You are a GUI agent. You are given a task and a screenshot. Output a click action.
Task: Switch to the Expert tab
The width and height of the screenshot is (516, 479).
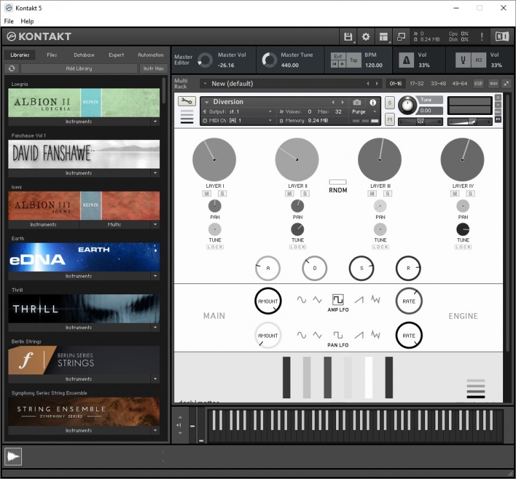116,55
